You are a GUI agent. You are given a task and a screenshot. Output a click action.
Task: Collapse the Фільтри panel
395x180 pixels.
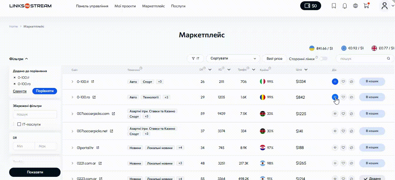tap(19, 59)
